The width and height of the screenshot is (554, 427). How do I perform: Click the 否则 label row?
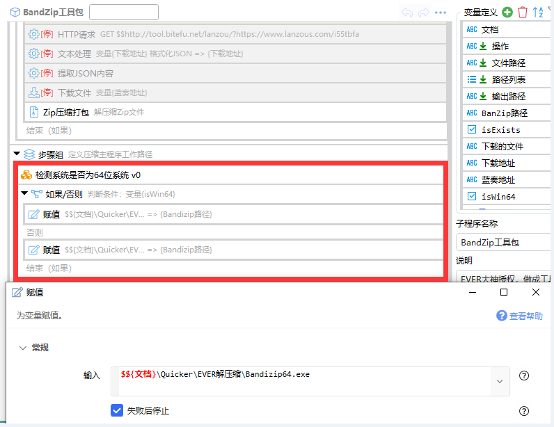[x=35, y=232]
